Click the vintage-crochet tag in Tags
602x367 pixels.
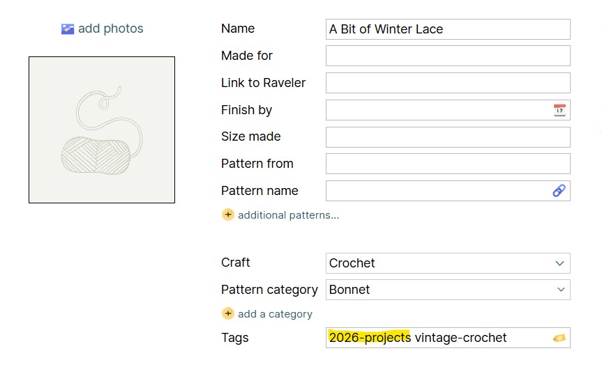(x=460, y=338)
